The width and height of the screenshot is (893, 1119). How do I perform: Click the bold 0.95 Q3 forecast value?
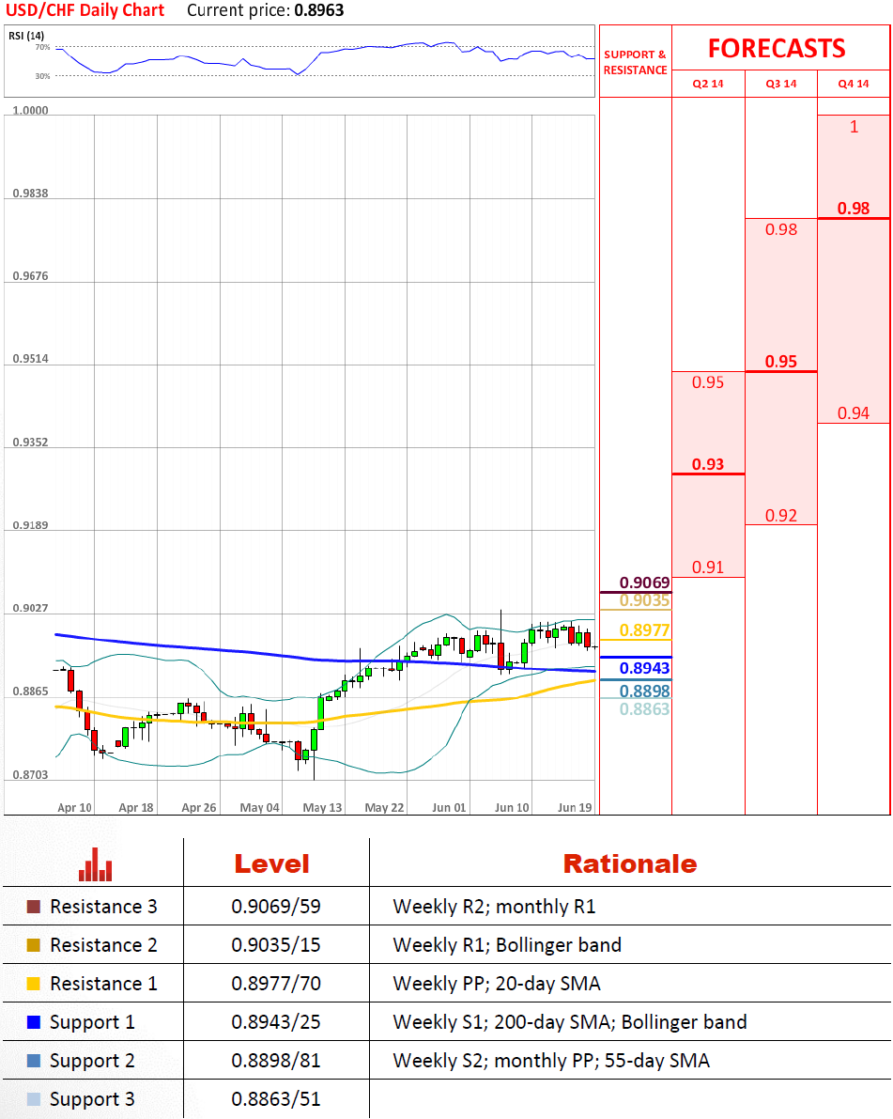(781, 362)
